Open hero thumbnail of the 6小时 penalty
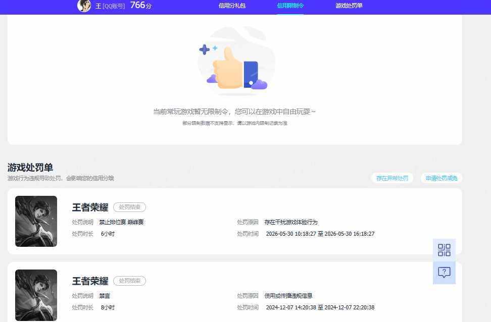 coord(36,221)
